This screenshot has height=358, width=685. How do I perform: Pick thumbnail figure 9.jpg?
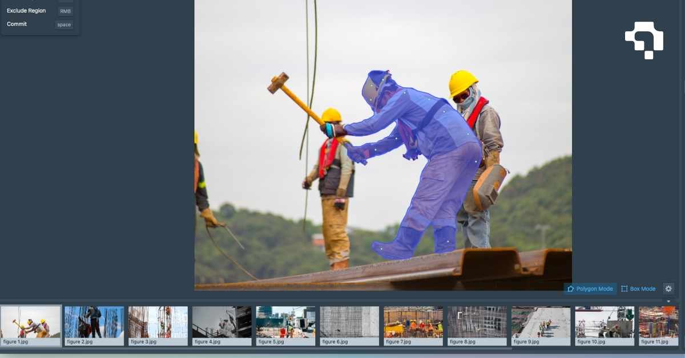[541, 326]
